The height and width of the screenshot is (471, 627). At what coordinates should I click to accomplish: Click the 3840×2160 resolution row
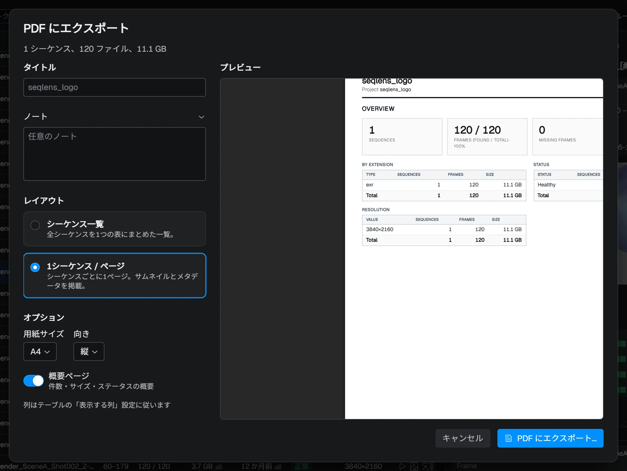pos(444,229)
